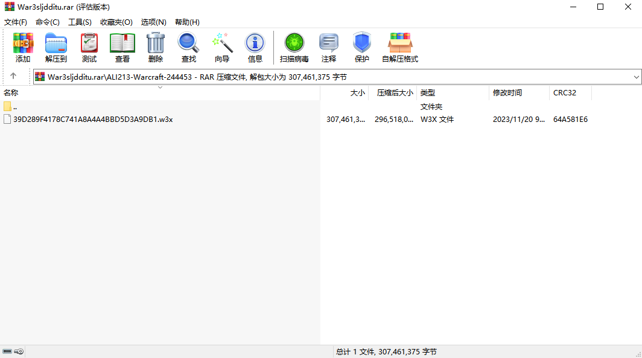642x358 pixels.
Task: Sort by 类型 column header
Action: coord(453,93)
